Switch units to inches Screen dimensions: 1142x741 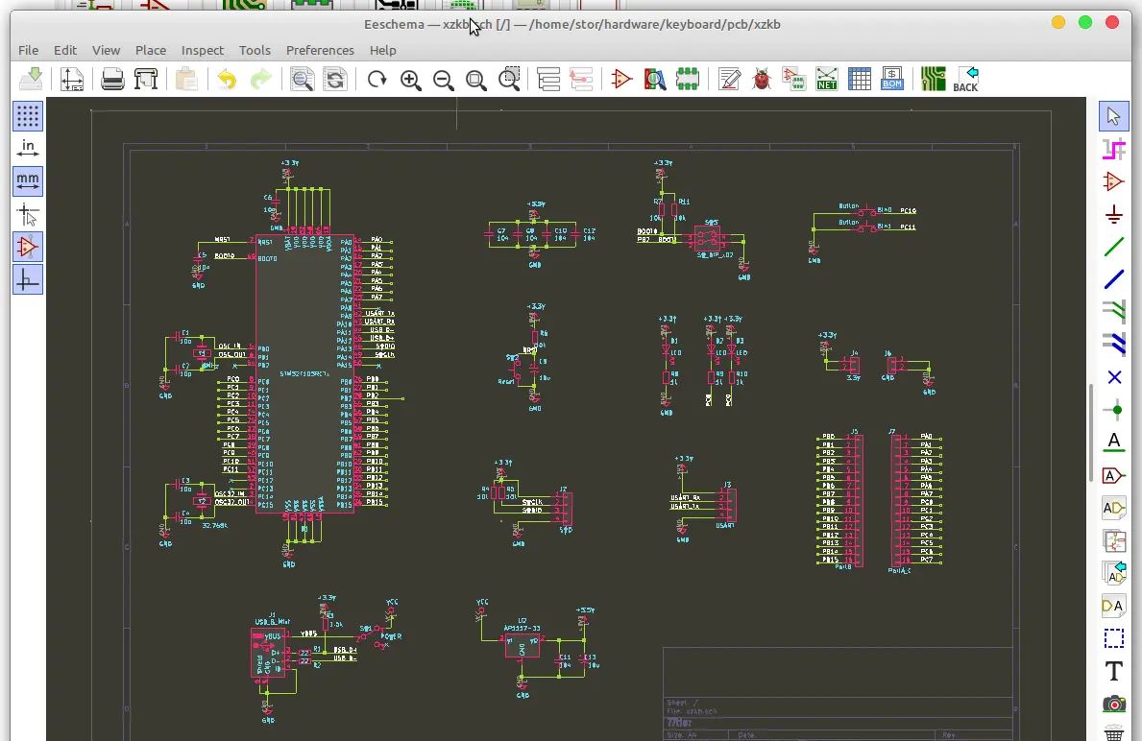click(28, 148)
